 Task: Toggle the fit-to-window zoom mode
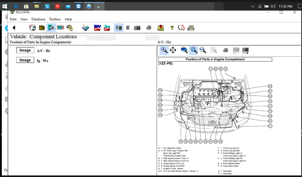point(194,50)
